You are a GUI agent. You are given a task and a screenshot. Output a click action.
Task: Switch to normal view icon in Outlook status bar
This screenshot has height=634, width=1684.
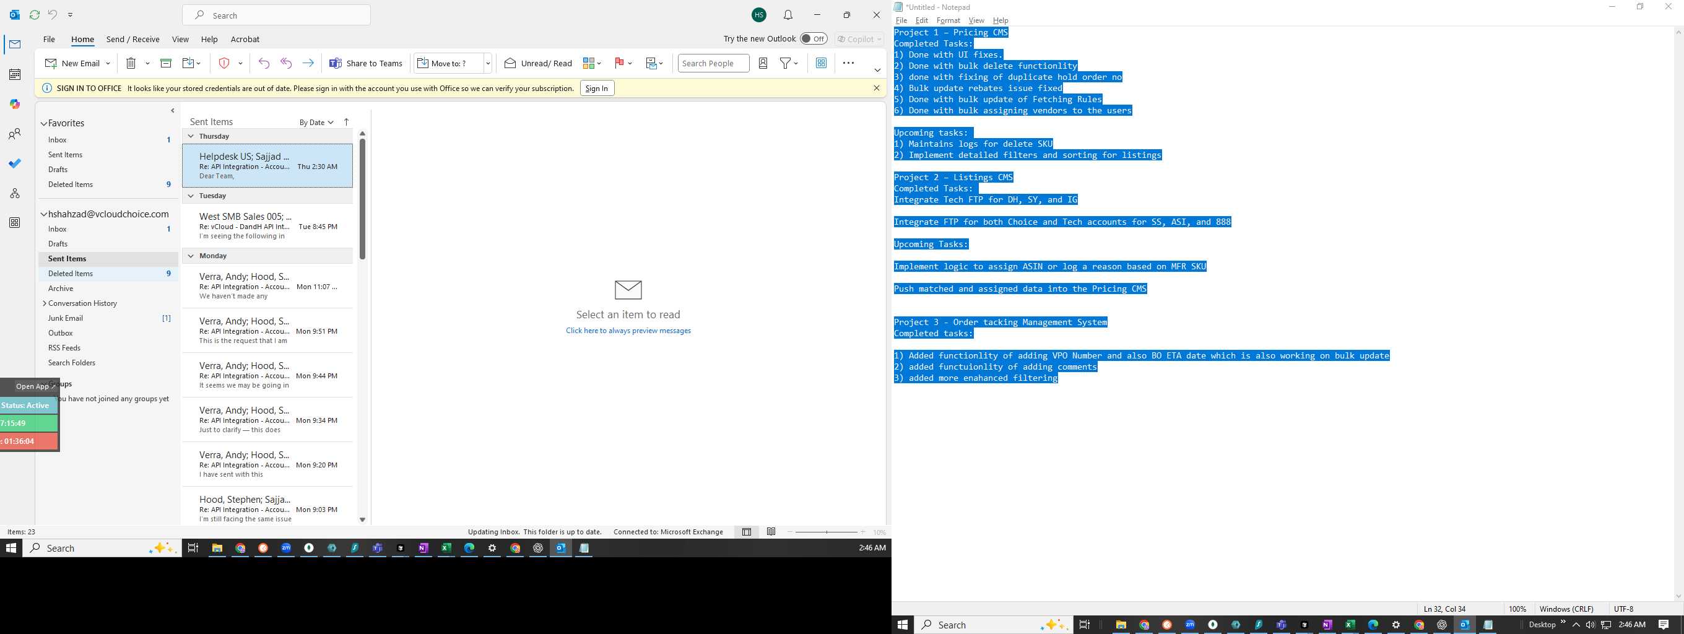[x=747, y=532]
